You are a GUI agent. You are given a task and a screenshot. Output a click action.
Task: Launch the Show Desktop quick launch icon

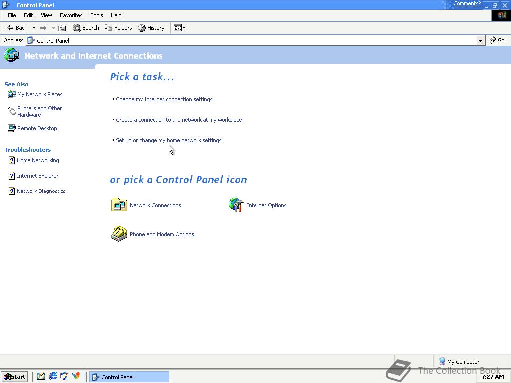click(41, 376)
